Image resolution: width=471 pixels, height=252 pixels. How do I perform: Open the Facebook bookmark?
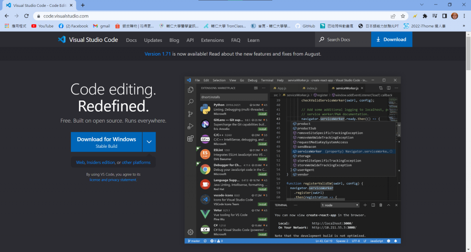pyautogui.click(x=73, y=26)
